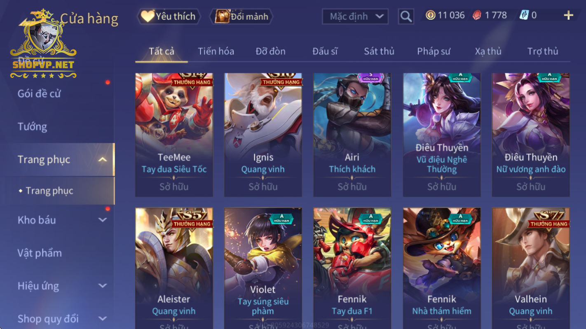
Task: Open Gói đề cử in sidebar
Action: pyautogui.click(x=39, y=93)
